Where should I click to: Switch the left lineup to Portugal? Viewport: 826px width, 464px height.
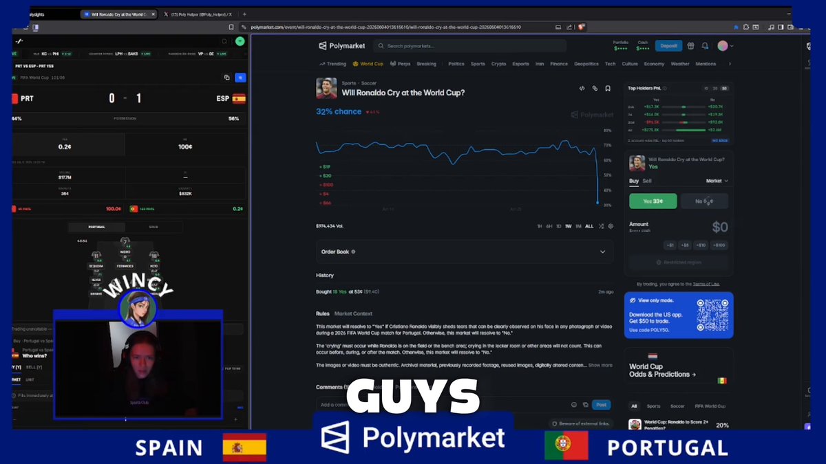coord(96,227)
